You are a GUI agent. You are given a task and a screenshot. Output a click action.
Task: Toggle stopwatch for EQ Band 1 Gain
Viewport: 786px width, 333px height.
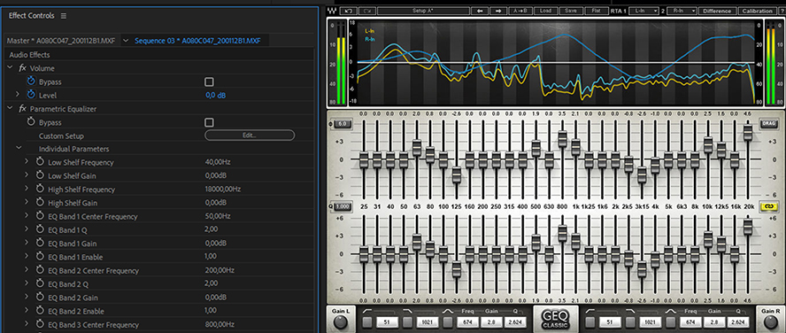[40, 244]
